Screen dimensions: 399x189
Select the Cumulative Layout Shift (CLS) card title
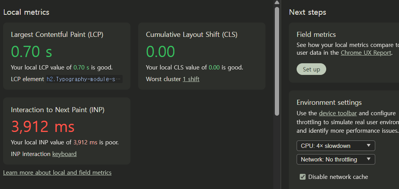coord(192,35)
